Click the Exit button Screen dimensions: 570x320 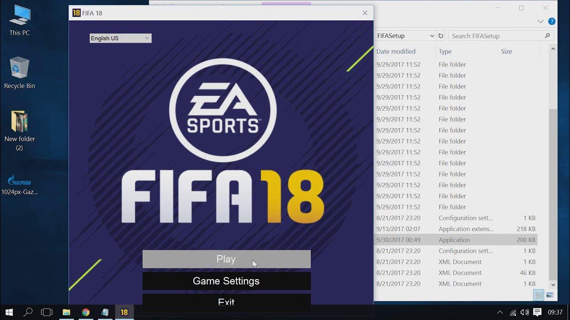(226, 302)
